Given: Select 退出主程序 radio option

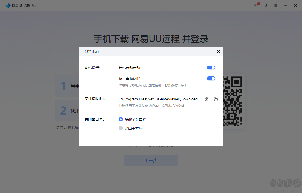Looking at the screenshot, I should click(121, 128).
